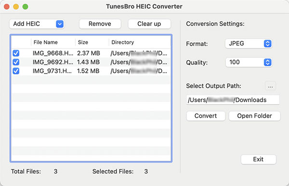
Task: Click the output path browse ellipsis button
Action: click(270, 86)
